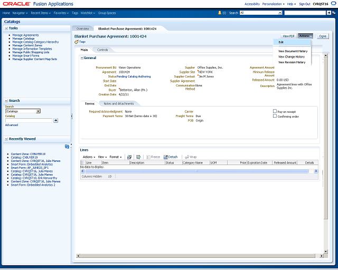Viewport: 338px width, 270px height.
Task: Choose View Revision History
Action: click(292, 62)
